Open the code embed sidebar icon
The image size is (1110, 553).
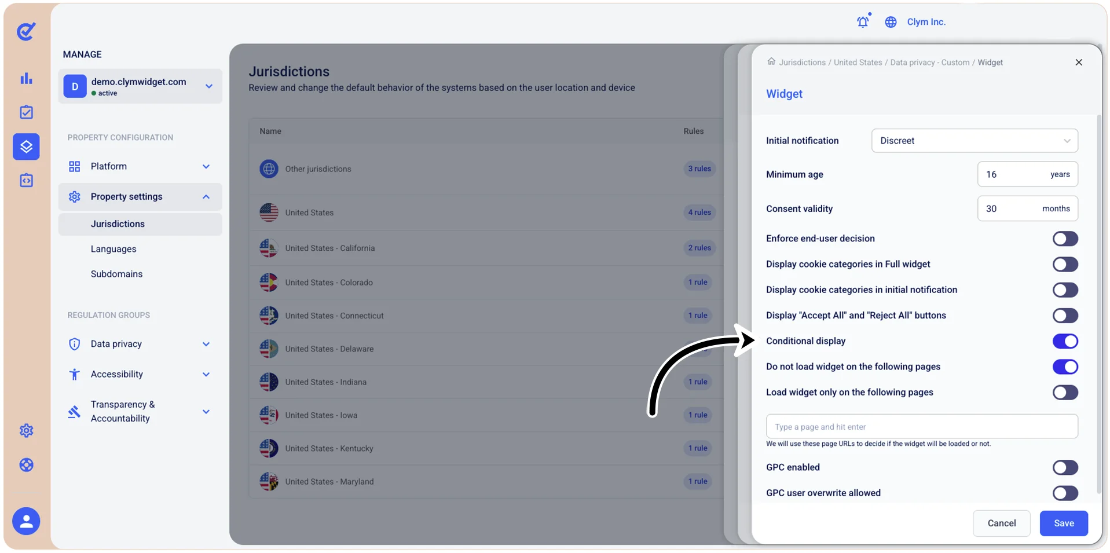26,181
